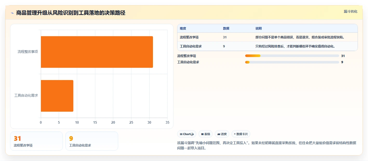Click table cell 工具自动化需求
The image size is (368, 161).
point(191,46)
